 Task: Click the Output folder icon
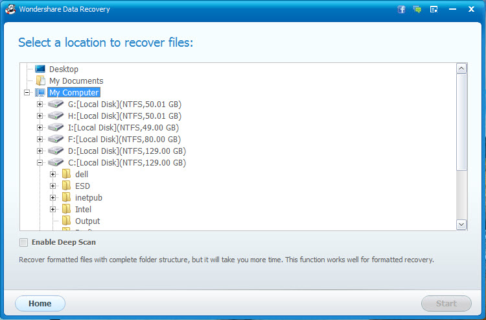tap(66, 221)
